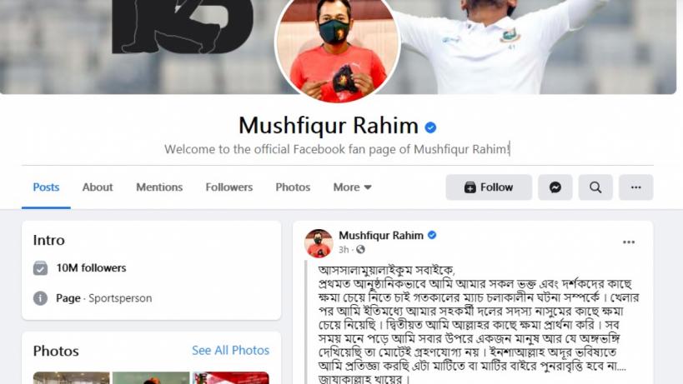Open the post's three-dot options menu
Screen dimensions: 683x384
[x=629, y=242]
